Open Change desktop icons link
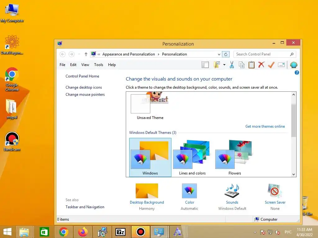This screenshot has height=238, width=318. (x=84, y=87)
